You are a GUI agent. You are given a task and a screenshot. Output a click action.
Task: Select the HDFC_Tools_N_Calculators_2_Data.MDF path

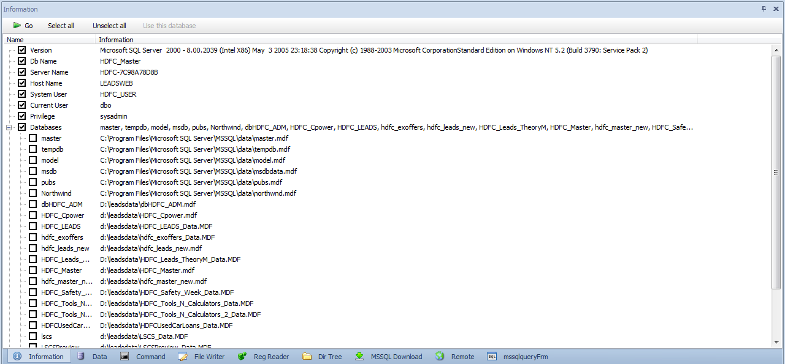(x=180, y=314)
